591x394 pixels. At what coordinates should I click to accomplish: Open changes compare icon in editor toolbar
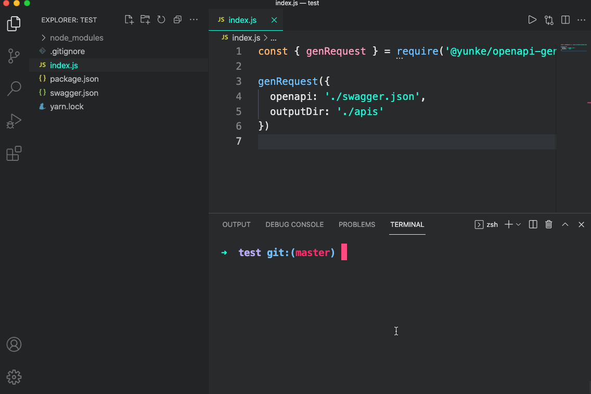tap(549, 20)
